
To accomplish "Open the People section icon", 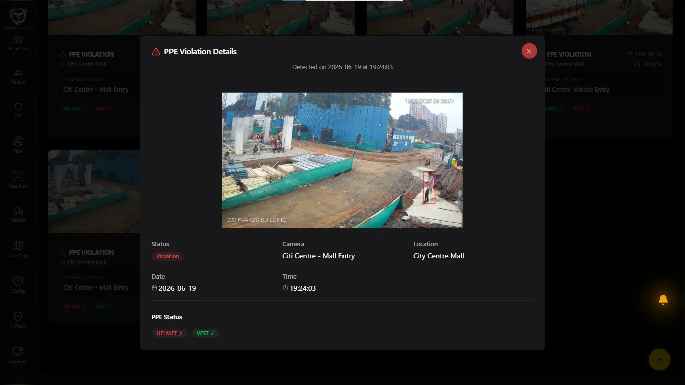I will click(x=18, y=73).
